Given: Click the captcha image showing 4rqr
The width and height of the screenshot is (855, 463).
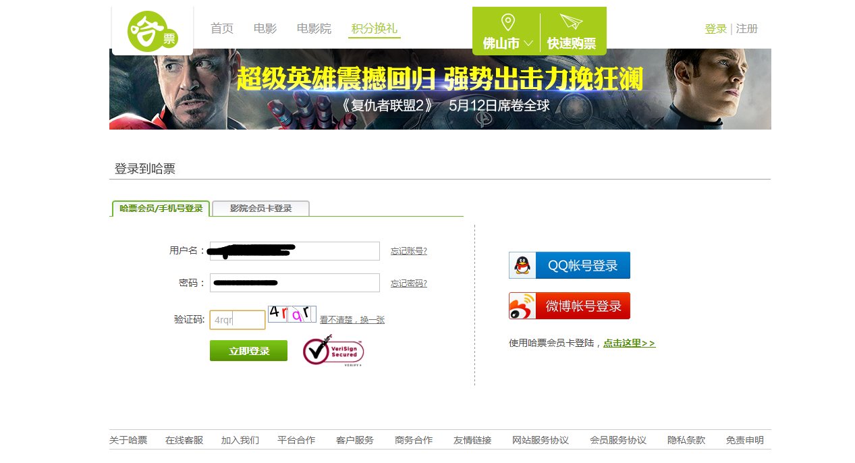Looking at the screenshot, I should (x=294, y=314).
